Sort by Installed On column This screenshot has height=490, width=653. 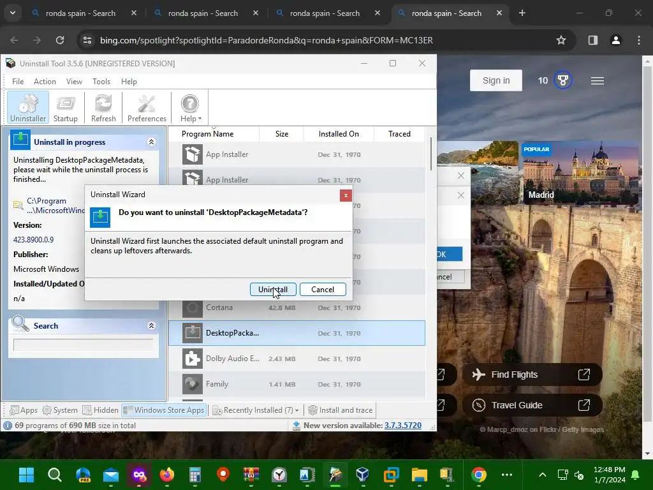(339, 134)
